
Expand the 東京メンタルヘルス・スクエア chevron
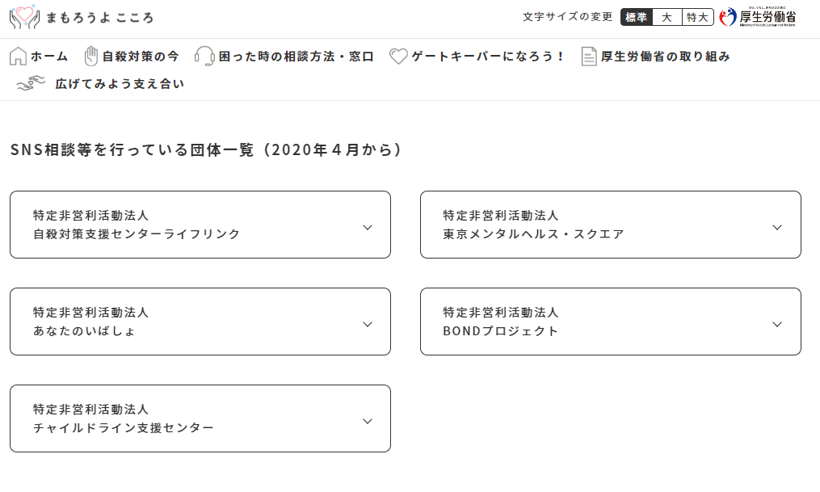click(x=777, y=227)
